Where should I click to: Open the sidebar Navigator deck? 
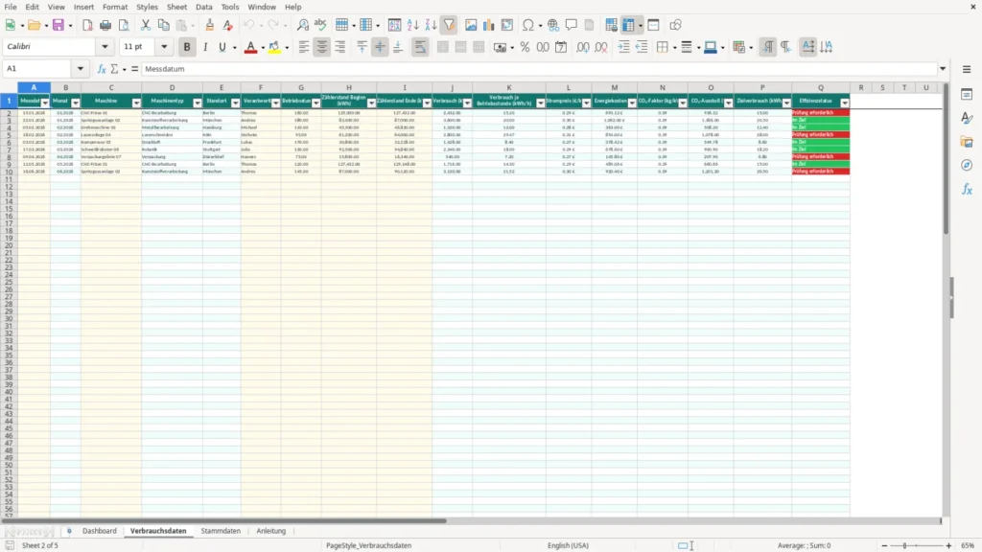pyautogui.click(x=967, y=165)
